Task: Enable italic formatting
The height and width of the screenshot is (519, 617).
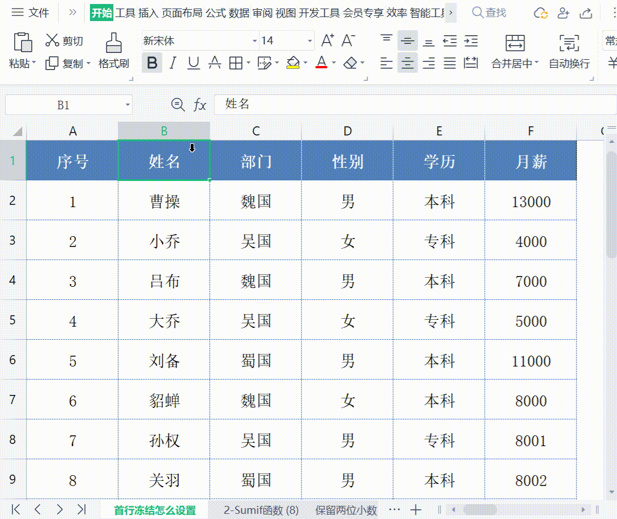Action: coord(172,63)
